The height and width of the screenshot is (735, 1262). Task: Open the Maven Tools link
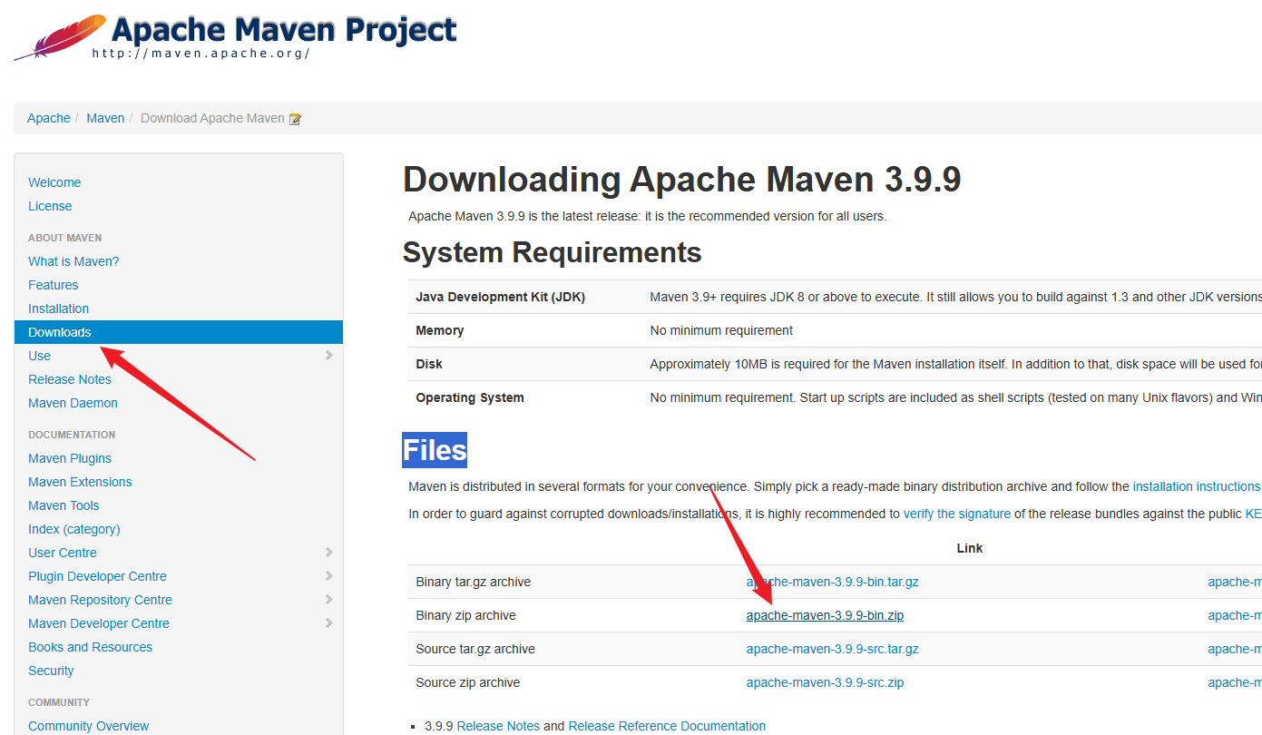[x=64, y=505]
